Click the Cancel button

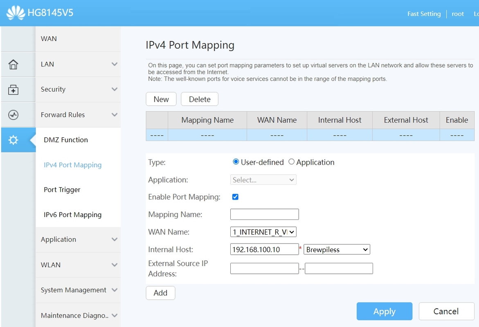[446, 311]
